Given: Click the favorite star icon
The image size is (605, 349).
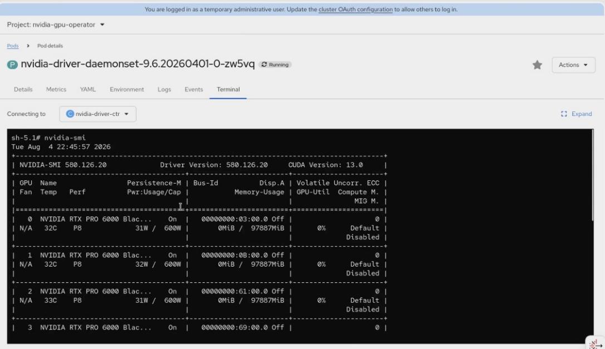Looking at the screenshot, I should tap(537, 65).
